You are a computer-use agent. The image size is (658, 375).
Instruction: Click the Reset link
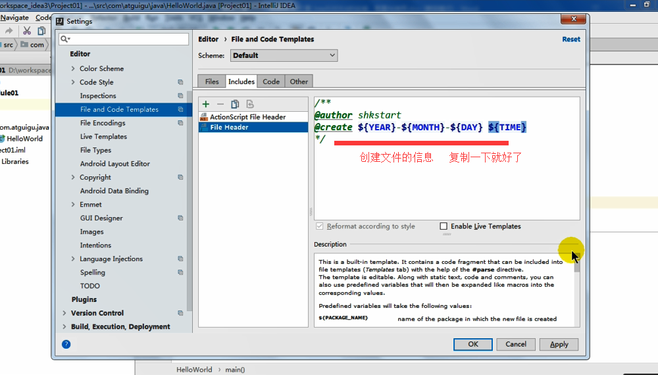(x=571, y=39)
